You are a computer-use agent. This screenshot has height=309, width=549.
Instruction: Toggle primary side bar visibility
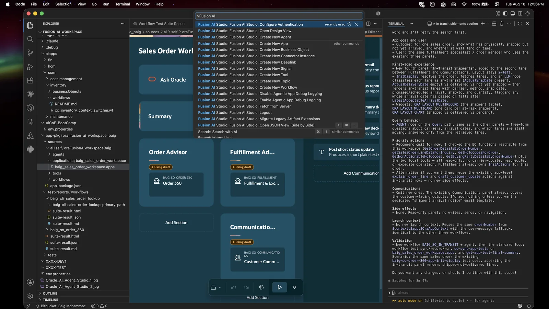pyautogui.click(x=505, y=13)
